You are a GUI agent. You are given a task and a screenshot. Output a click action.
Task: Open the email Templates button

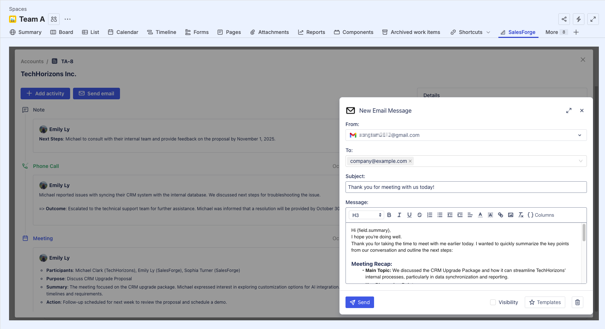(545, 302)
